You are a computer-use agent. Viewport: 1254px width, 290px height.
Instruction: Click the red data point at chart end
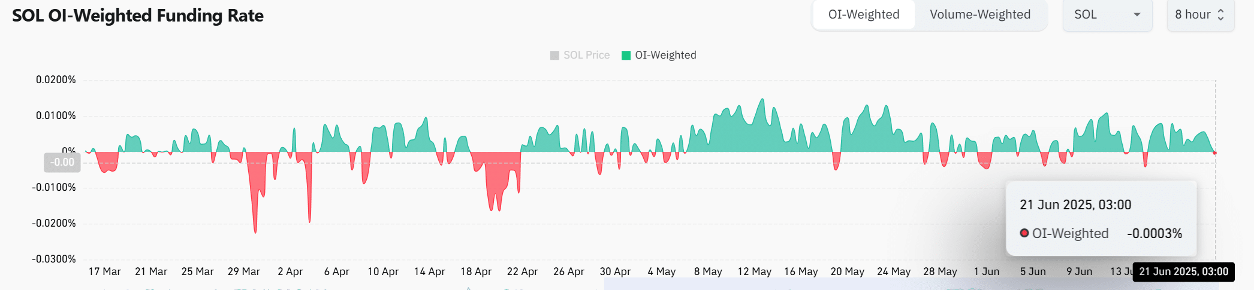1215,153
